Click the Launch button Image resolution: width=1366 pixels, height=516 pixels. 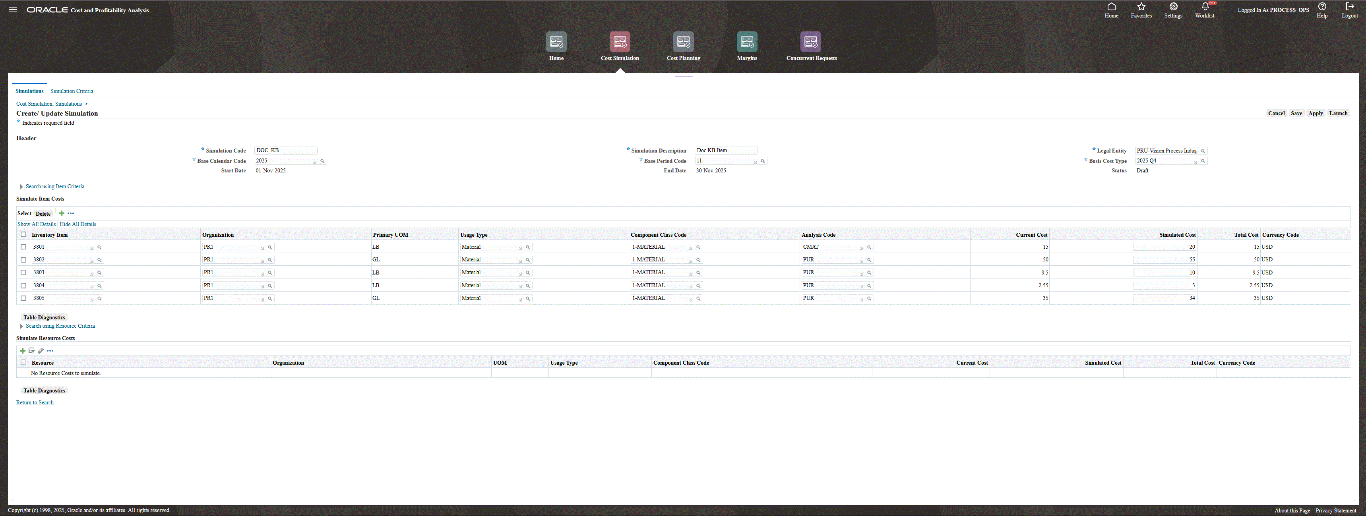1338,113
